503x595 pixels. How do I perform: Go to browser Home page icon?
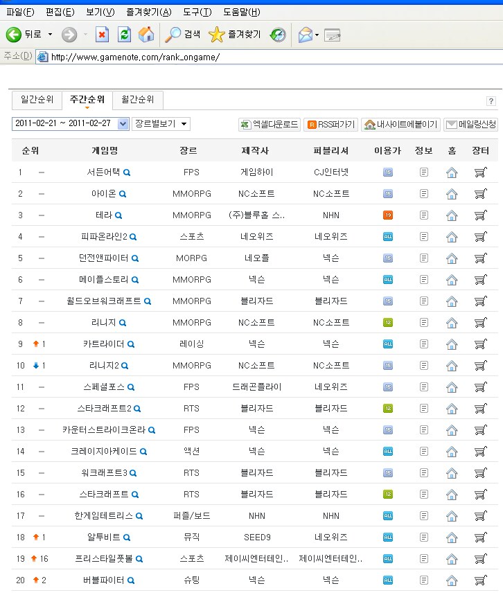tap(146, 35)
